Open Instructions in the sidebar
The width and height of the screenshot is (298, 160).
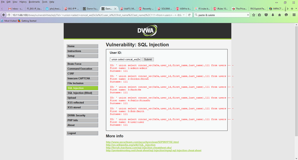tap(82, 51)
